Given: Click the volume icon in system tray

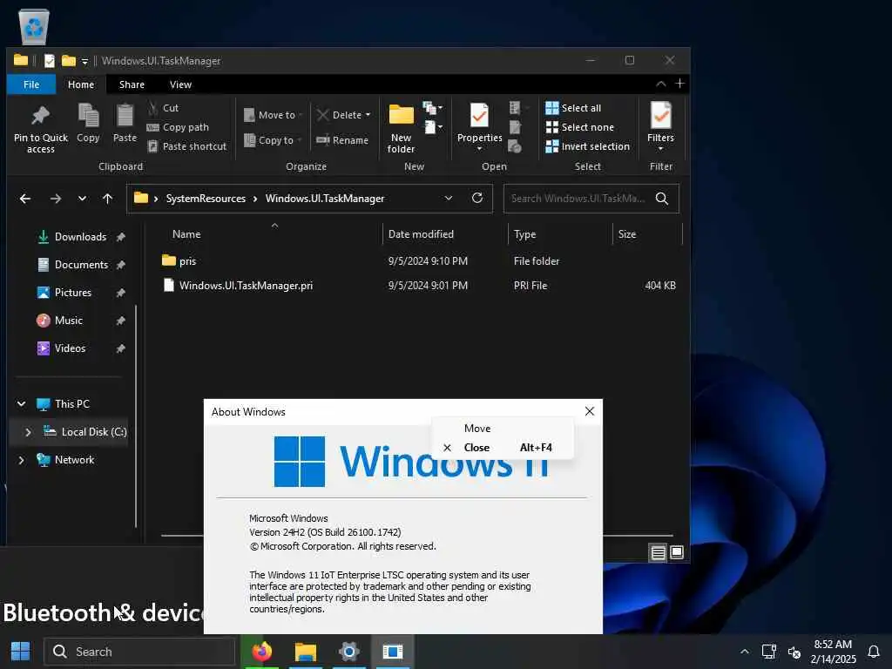Looking at the screenshot, I should coord(794,652).
